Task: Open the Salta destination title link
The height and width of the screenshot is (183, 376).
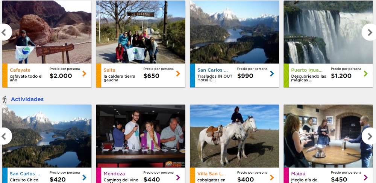Action: click(109, 70)
